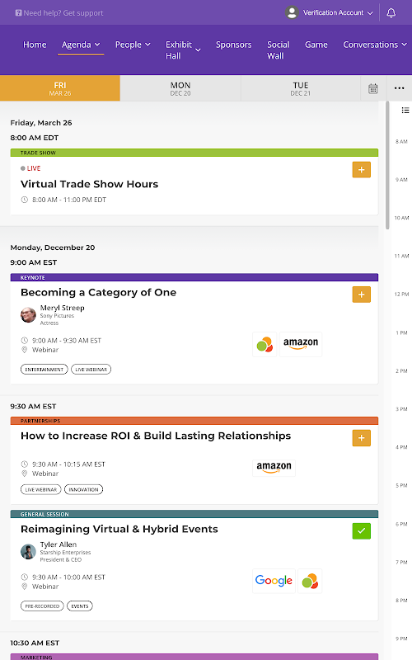Image resolution: width=412 pixels, height=660 pixels.
Task: Click Tyler Allen's avatar image
Action: [28, 551]
